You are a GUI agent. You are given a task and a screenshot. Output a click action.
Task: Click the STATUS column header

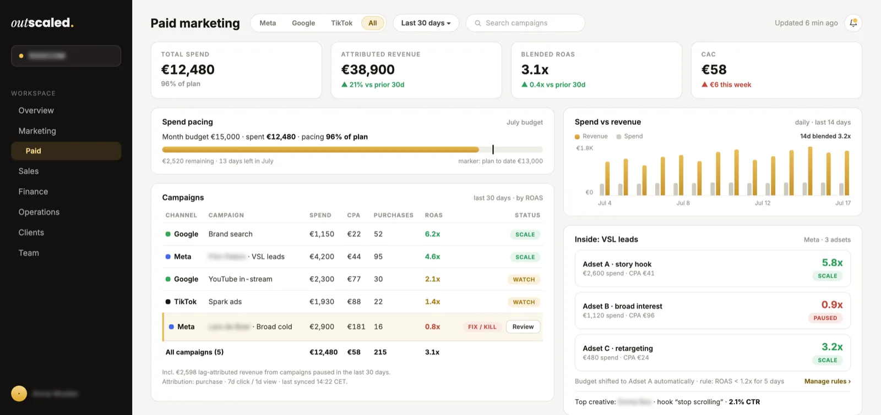(527, 215)
